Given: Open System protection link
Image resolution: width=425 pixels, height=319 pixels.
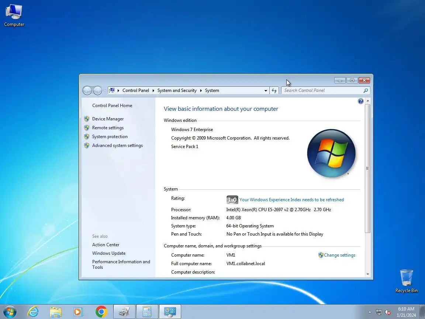Looking at the screenshot, I should 110,137.
